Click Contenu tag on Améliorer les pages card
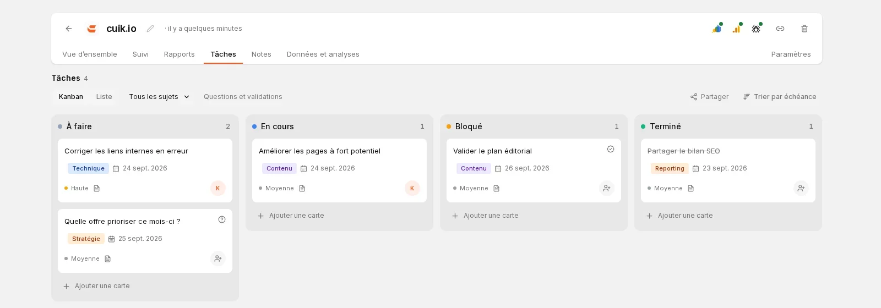 point(279,168)
